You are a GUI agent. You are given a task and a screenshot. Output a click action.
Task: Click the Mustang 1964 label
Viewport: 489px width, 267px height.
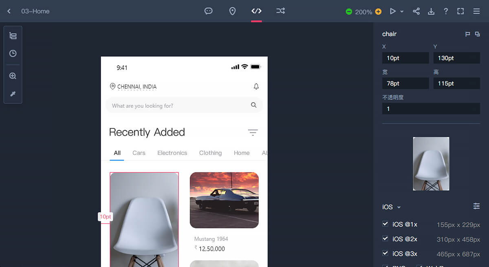click(x=211, y=239)
